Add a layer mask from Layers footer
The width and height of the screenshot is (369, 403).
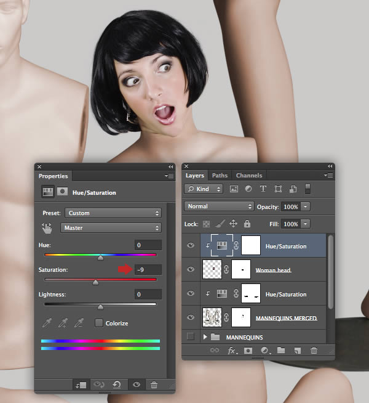coord(248,351)
